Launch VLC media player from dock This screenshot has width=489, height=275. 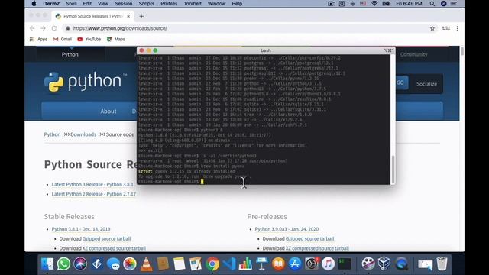[146, 264]
